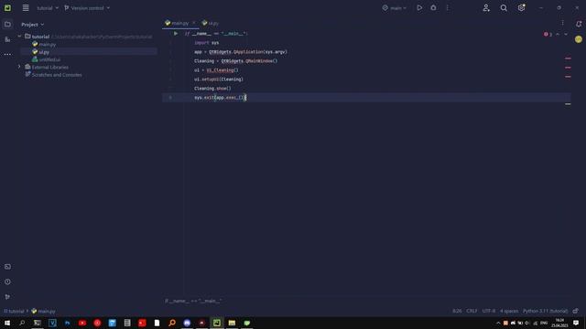This screenshot has width=586, height=329.
Task: Select main.py in the project tree
Action: point(47,45)
